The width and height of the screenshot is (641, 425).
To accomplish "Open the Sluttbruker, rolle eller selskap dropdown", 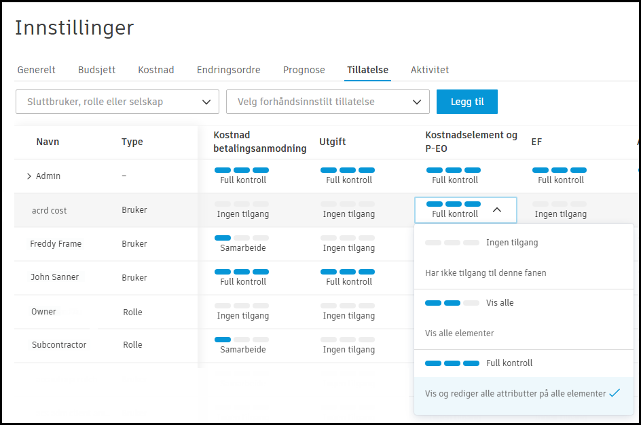I will click(117, 102).
